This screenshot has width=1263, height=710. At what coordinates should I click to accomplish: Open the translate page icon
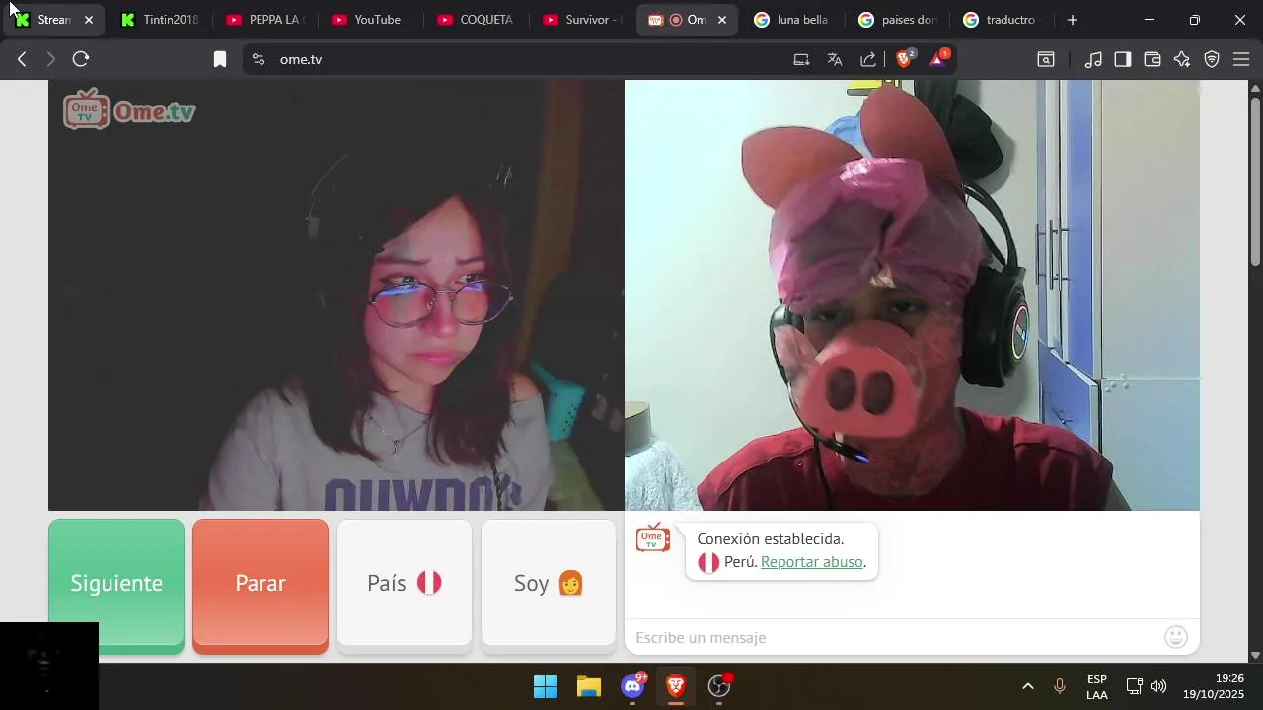[835, 59]
